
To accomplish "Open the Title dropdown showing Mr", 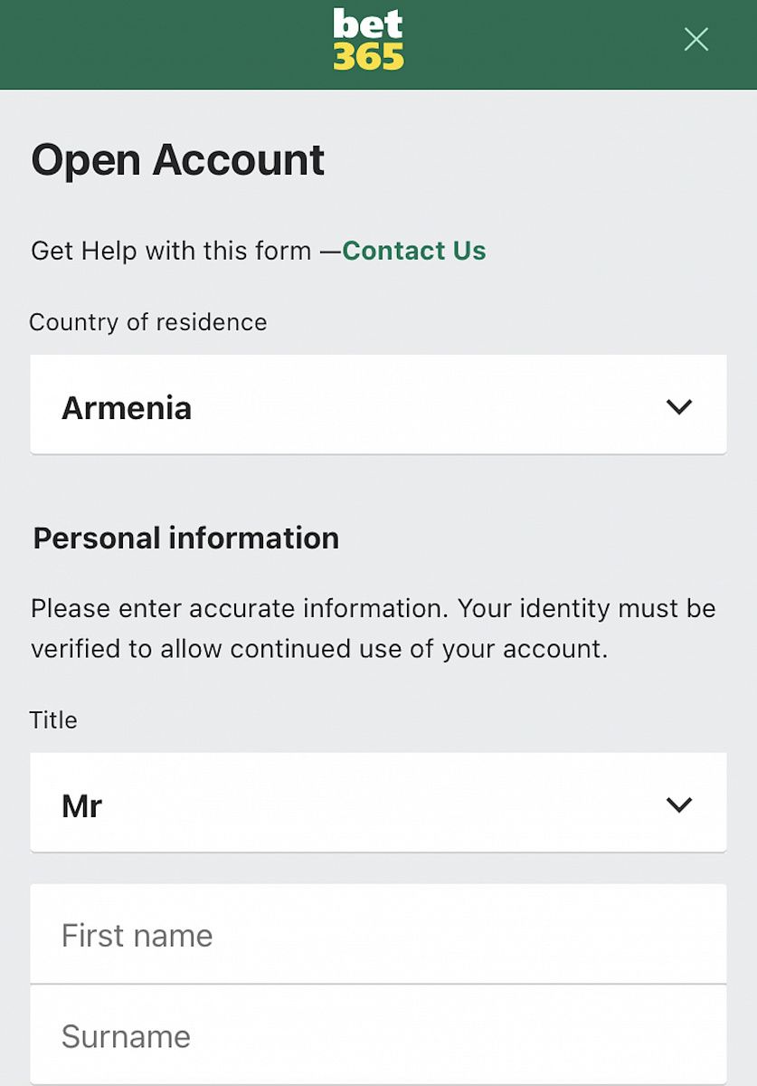I will tap(378, 803).
